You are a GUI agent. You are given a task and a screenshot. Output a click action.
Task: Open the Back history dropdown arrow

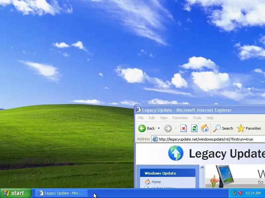tap(159, 128)
